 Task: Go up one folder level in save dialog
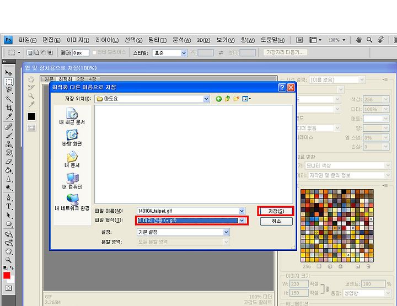(x=227, y=99)
